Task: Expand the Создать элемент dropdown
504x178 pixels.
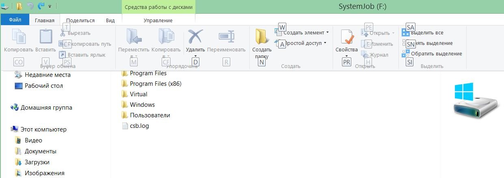Action: (x=305, y=33)
